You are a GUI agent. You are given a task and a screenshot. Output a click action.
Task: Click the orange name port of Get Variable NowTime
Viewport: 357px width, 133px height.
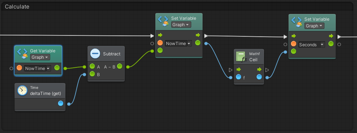pos(19,68)
